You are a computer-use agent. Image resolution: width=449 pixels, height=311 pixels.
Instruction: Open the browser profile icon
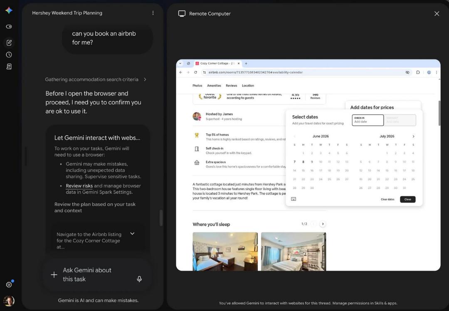coord(429,72)
